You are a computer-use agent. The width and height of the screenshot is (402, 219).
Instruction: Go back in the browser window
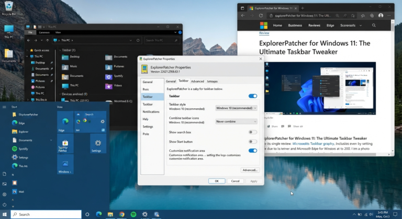243,16
